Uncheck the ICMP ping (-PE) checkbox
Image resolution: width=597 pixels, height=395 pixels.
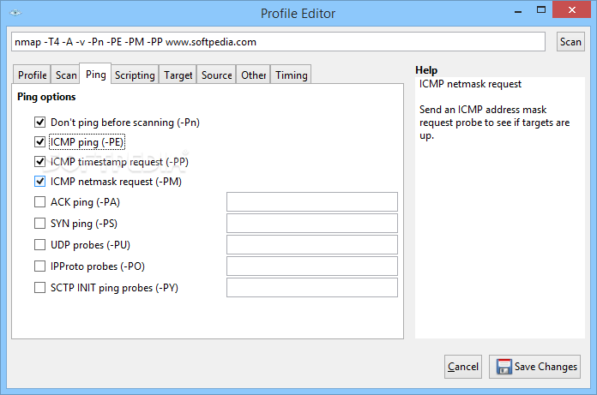(40, 141)
